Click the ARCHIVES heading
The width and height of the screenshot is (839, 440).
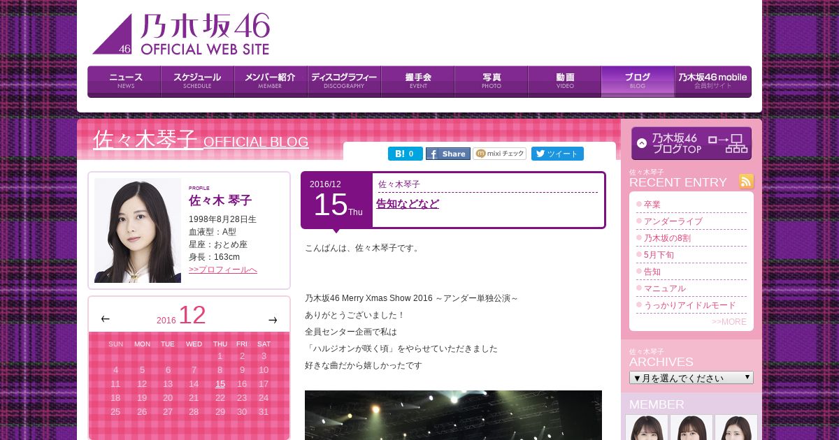pos(661,362)
